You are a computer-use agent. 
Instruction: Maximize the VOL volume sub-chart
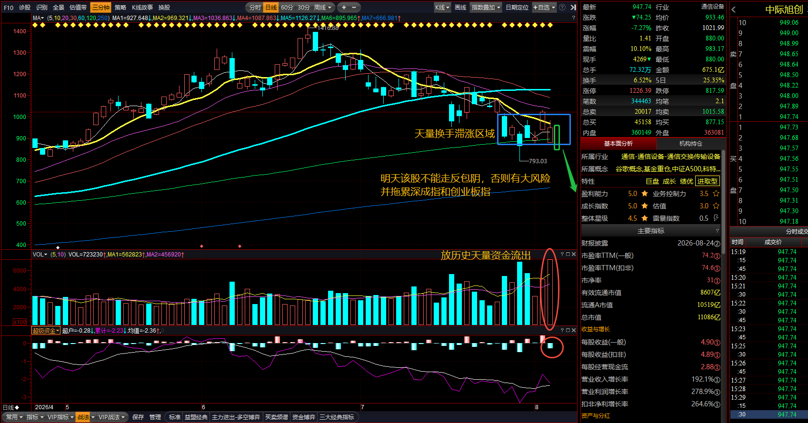click(568, 255)
